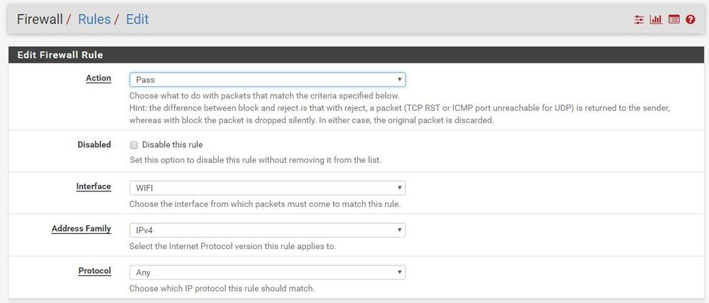
Task: Click the Address Family field label
Action: point(81,228)
